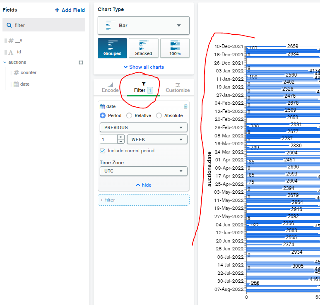Collapse the auctions field group
This screenshot has width=320, height=305.
click(x=5, y=62)
